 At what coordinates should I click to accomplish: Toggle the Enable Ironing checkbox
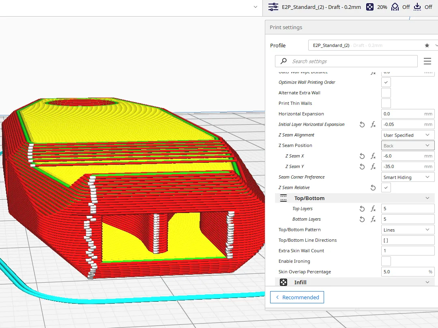click(x=386, y=261)
